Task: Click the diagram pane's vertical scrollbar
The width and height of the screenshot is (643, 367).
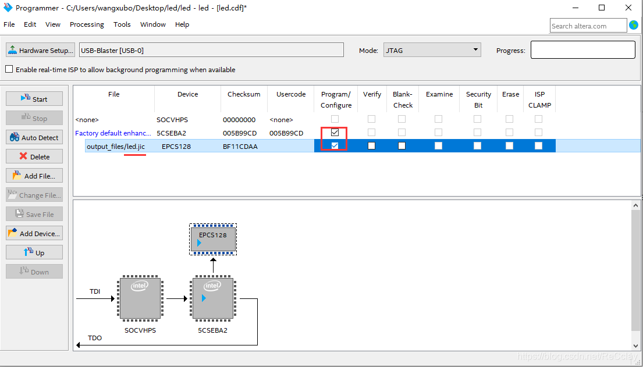Action: pos(636,270)
